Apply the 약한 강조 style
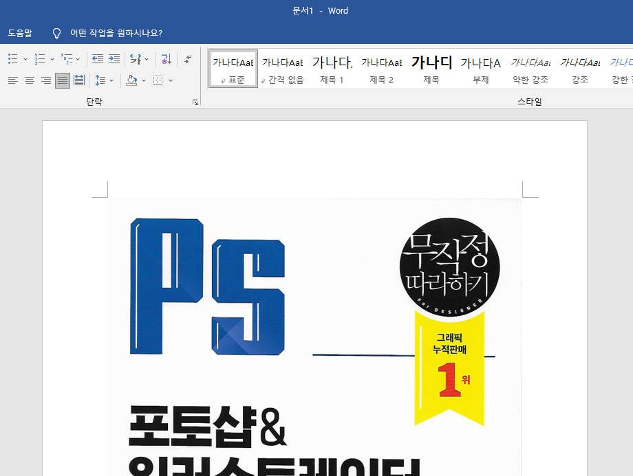Image resolution: width=633 pixels, height=476 pixels. click(530, 69)
